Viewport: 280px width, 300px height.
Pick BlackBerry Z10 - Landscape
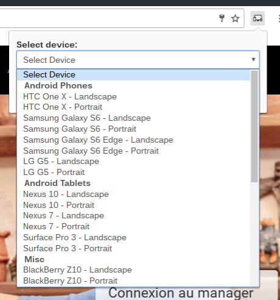(133, 270)
